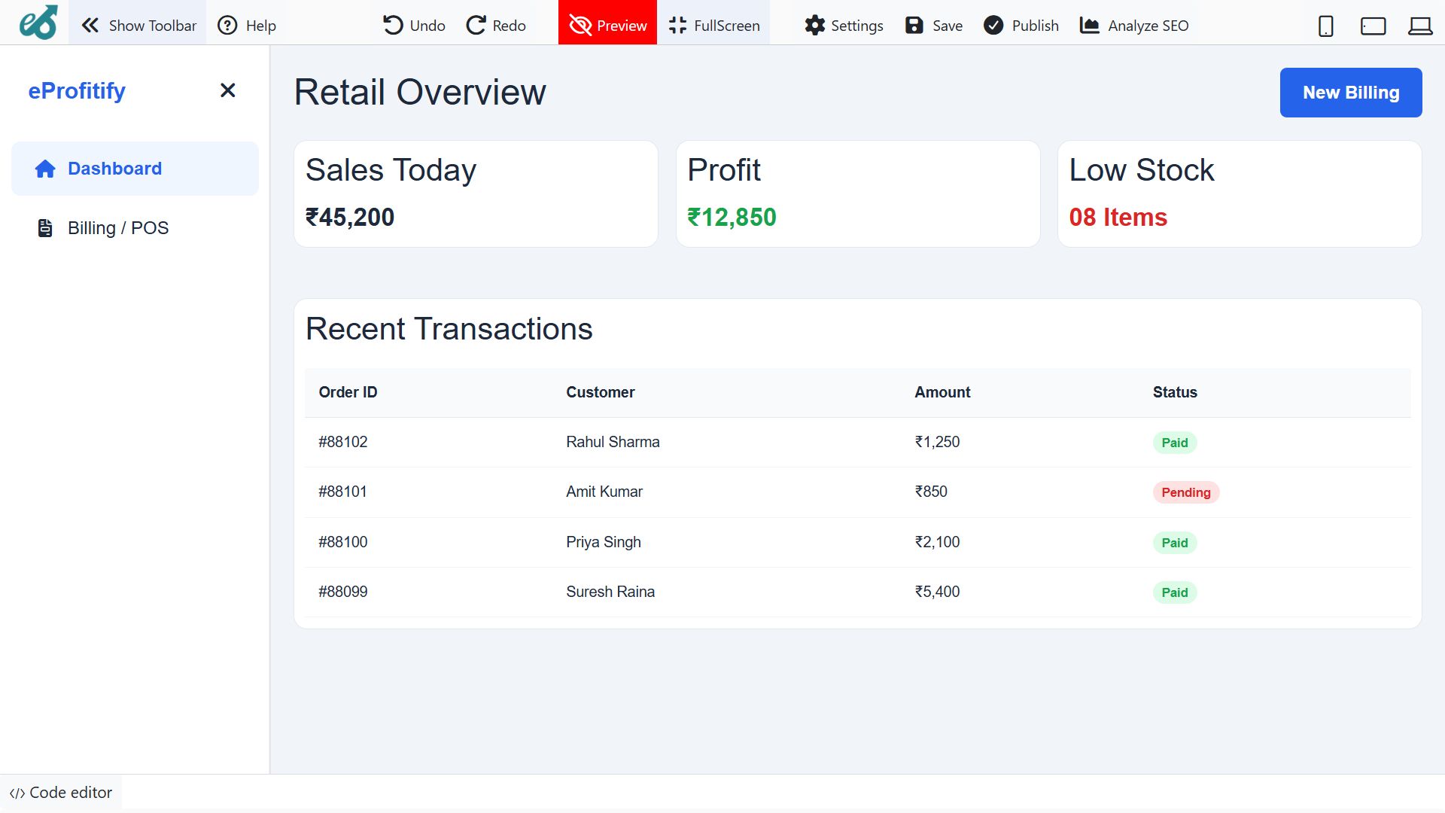This screenshot has height=813, width=1445.
Task: Open Billing / POS menu item
Action: pyautogui.click(x=118, y=228)
